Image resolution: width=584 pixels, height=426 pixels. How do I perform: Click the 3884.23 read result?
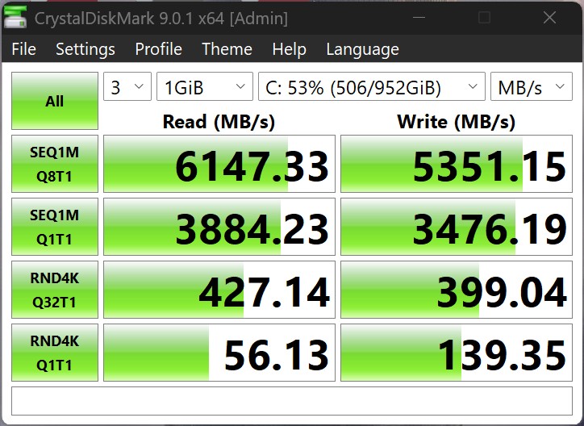[219, 227]
